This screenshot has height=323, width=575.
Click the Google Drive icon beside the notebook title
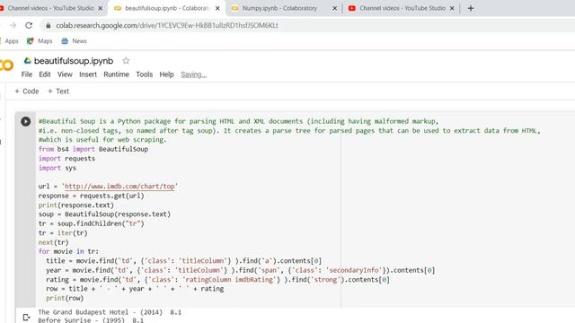coord(28,61)
